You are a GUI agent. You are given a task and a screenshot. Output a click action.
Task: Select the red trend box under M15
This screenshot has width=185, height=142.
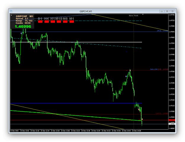tap(59, 22)
